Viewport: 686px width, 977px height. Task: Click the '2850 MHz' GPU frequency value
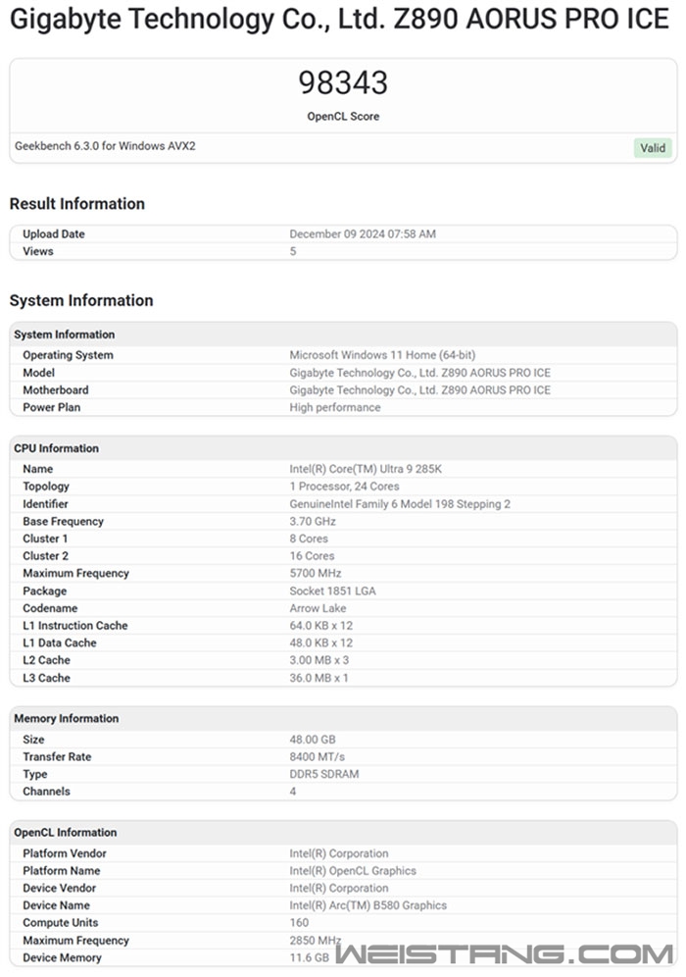(315, 941)
